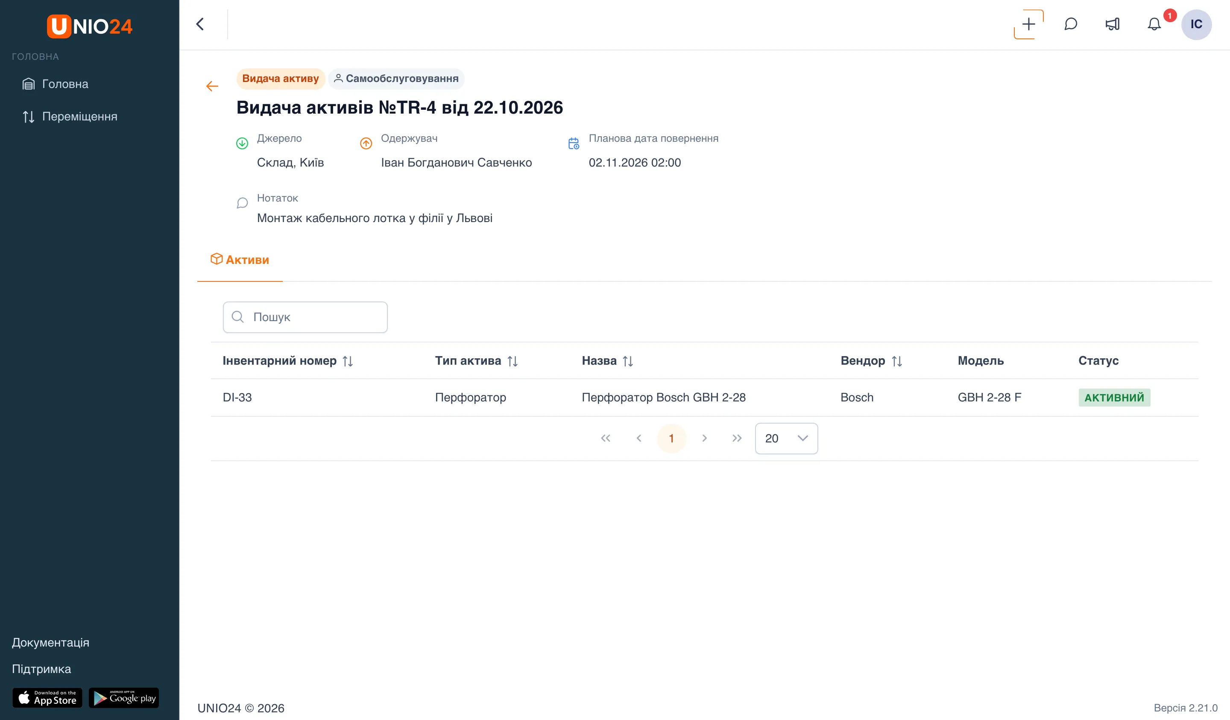Screen dimensions: 1230x720
Task: Sort by Назва column
Action: coord(628,361)
